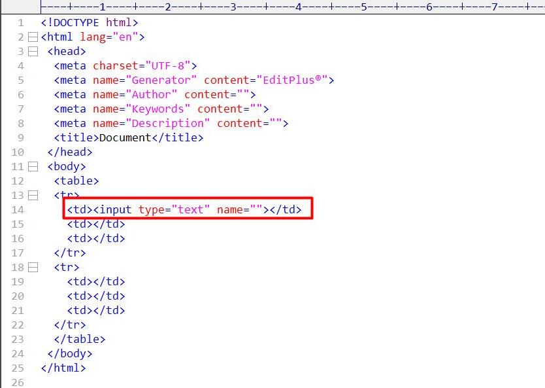Collapse the first tr fold on line 13

(33, 195)
